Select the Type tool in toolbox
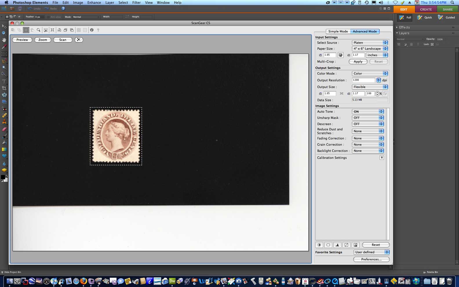This screenshot has height=287, width=459. coord(4,81)
